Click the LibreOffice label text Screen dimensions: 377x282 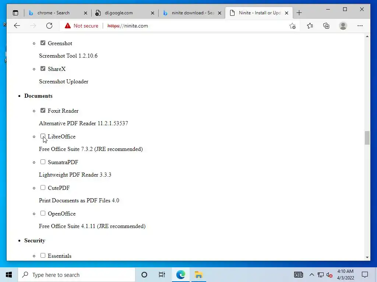[x=61, y=137]
